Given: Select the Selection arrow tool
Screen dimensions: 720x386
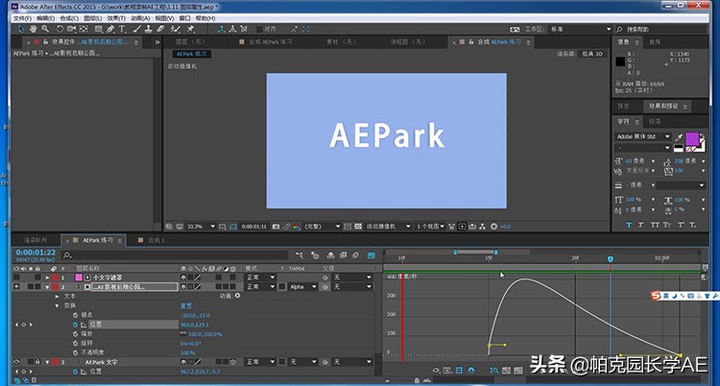Looking at the screenshot, I should click(x=21, y=29).
